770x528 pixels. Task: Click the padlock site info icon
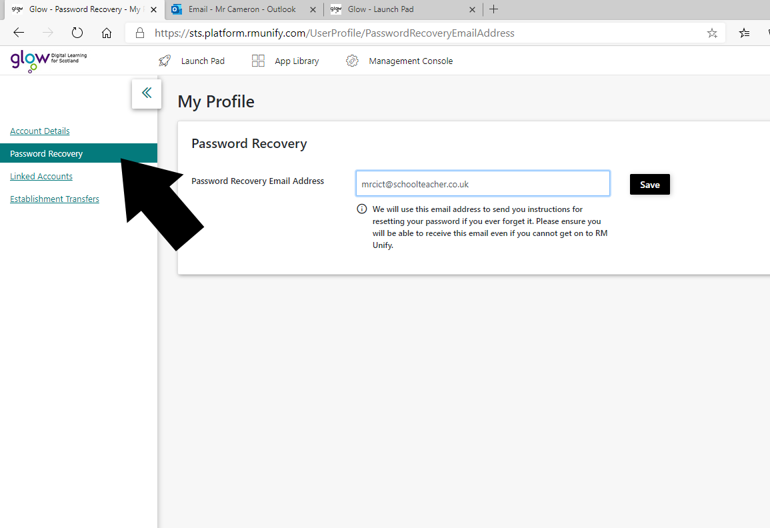coord(140,33)
